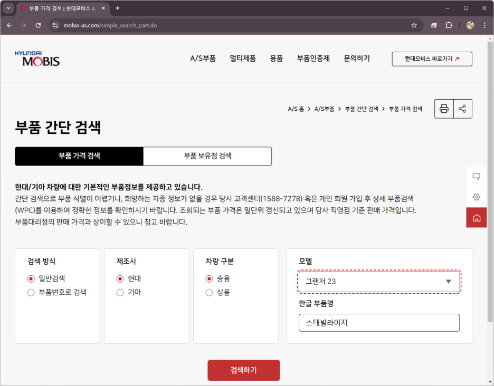Click the A/S부품 breadcrumb link
Viewport: 494px width, 386px height.
(324, 109)
